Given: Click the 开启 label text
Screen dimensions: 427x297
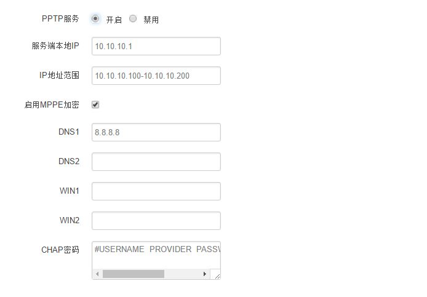Looking at the screenshot, I should (114, 20).
